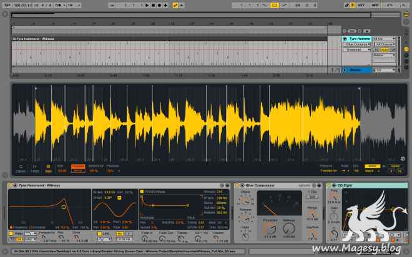412x257 pixels.
Task: Adjust the filter Frequency knob
Action: pos(43,237)
